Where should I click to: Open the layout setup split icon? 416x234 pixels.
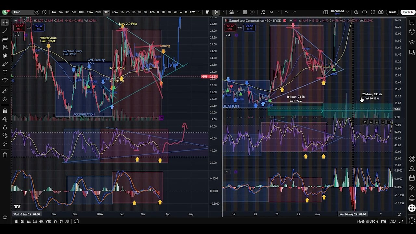coord(326,12)
